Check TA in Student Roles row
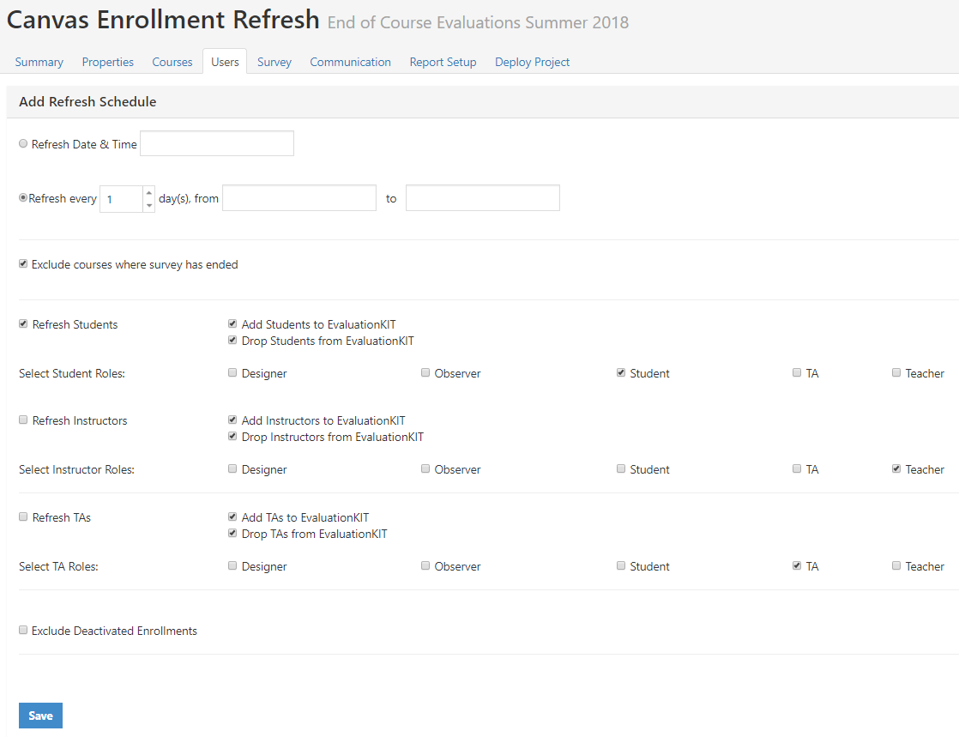The width and height of the screenshot is (959, 737). (796, 372)
